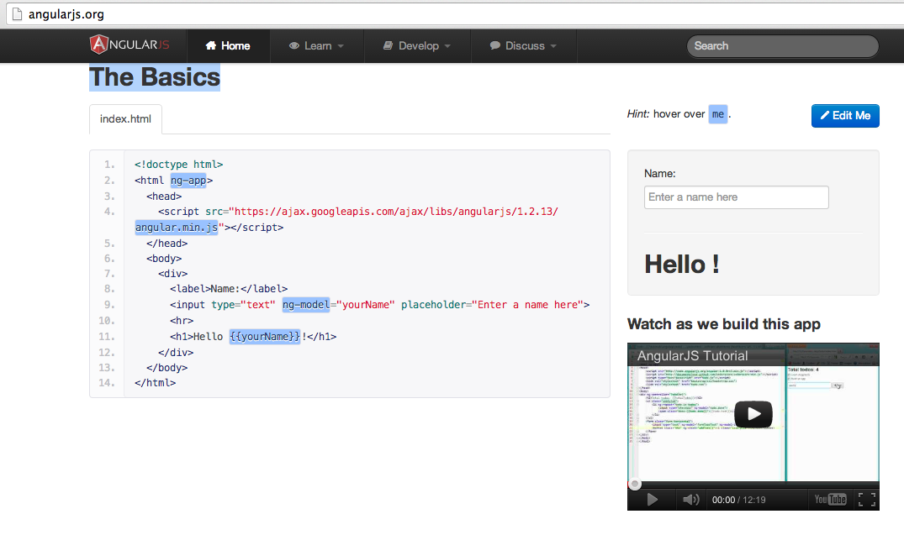Click the highlighted ng-app directive
The height and width of the screenshot is (535, 904).
pyautogui.click(x=188, y=181)
